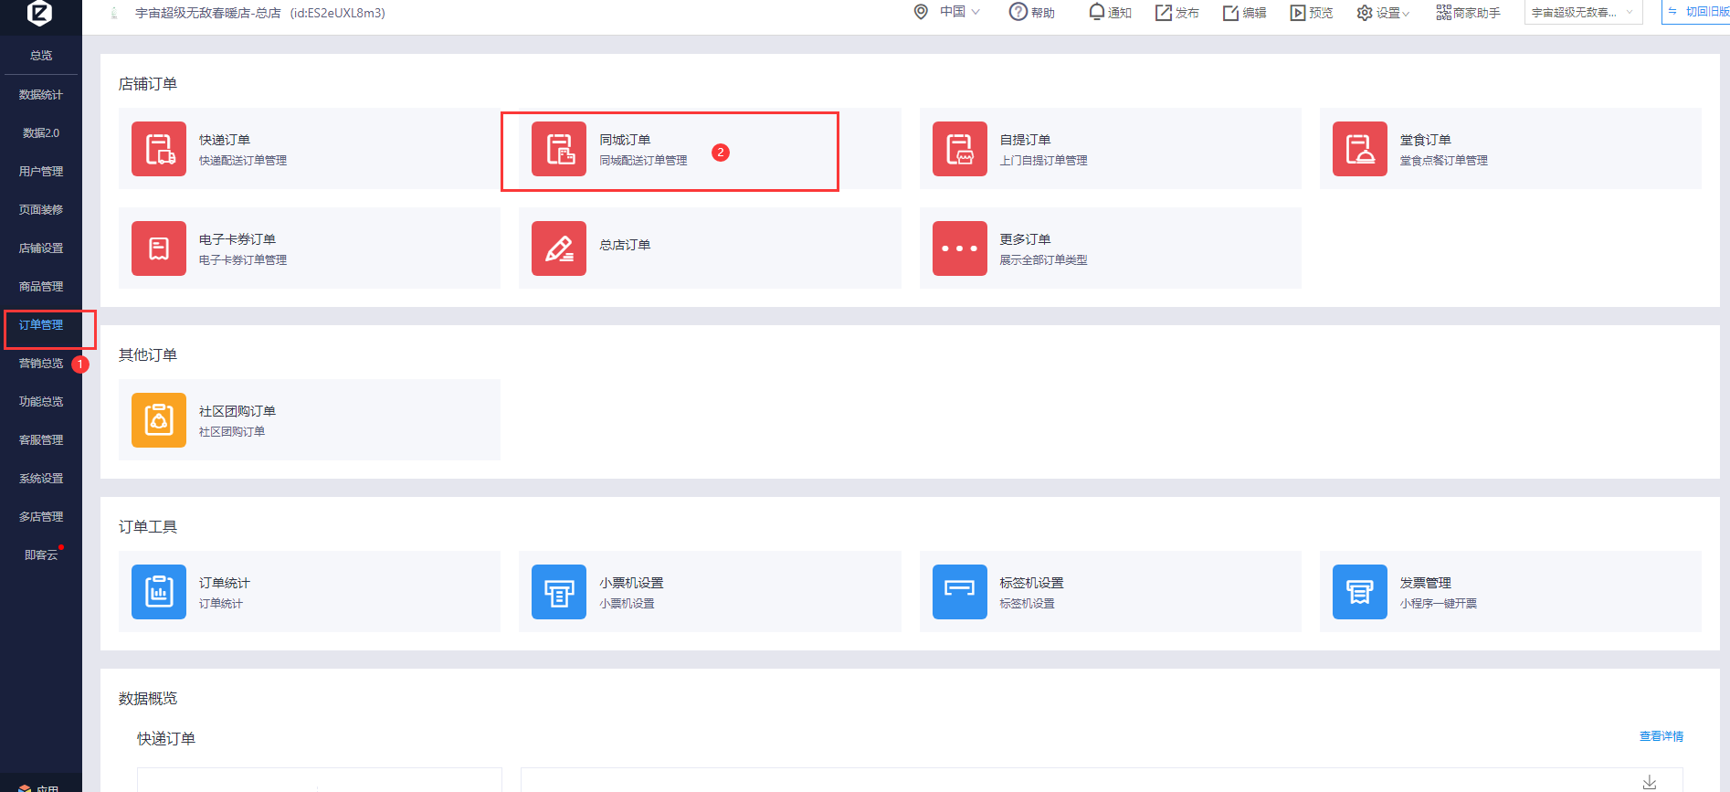1730x792 pixels.
Task: Click the 查看详情 link
Action: (x=1661, y=736)
